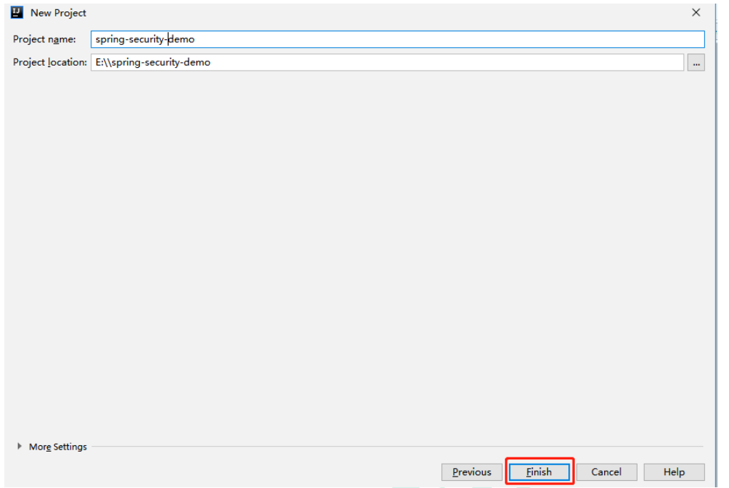Focus the Project location input field

pyautogui.click(x=387, y=62)
